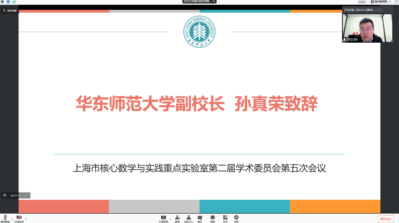Viewport: 399px width, 223px height.
Task: Expand share options arrow beside 共享屏幕
Action: 170,219
